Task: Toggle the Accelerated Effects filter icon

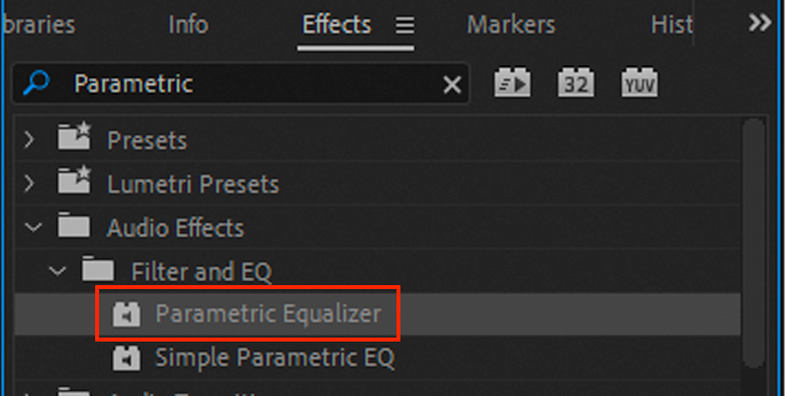Action: tap(512, 82)
